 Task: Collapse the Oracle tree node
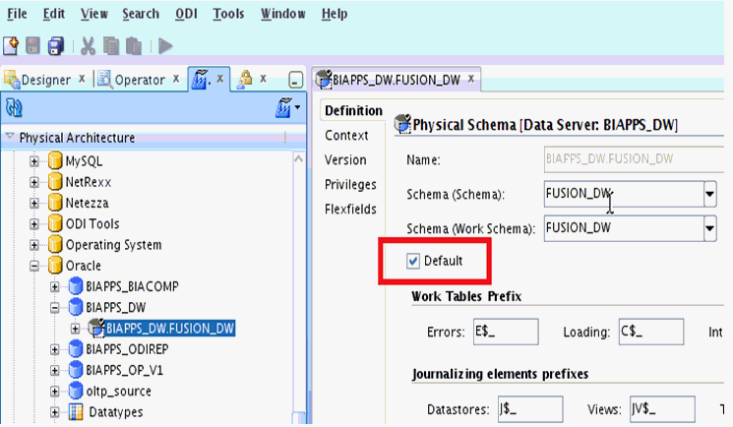coord(34,266)
